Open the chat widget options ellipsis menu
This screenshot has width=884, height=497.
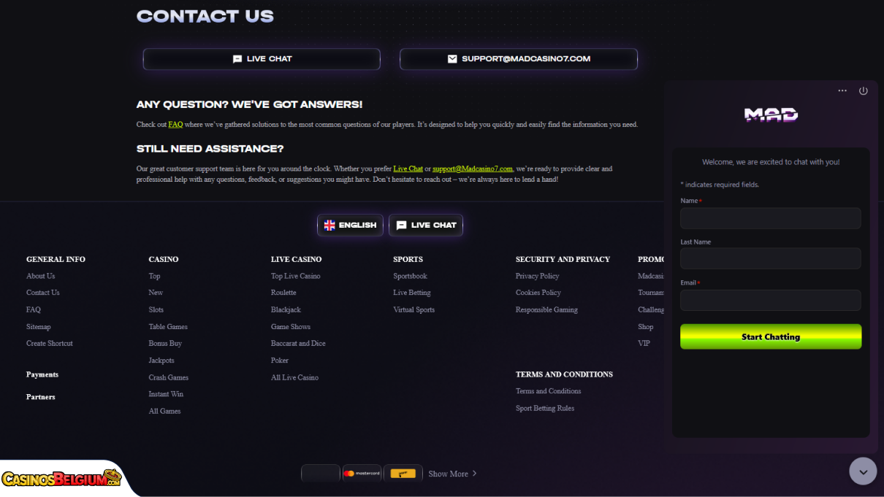click(x=842, y=90)
